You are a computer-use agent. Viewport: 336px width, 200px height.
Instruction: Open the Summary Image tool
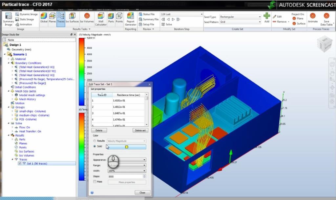8,19
